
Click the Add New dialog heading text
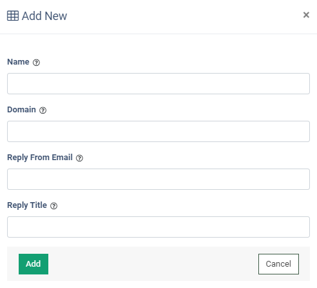44,16
